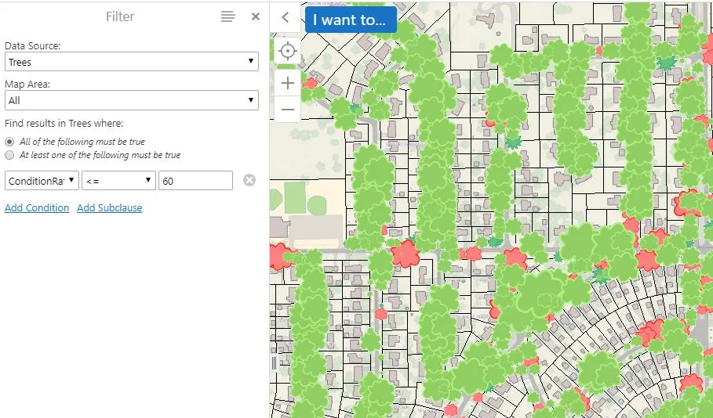Open the Map Area dropdown showing All

[132, 100]
